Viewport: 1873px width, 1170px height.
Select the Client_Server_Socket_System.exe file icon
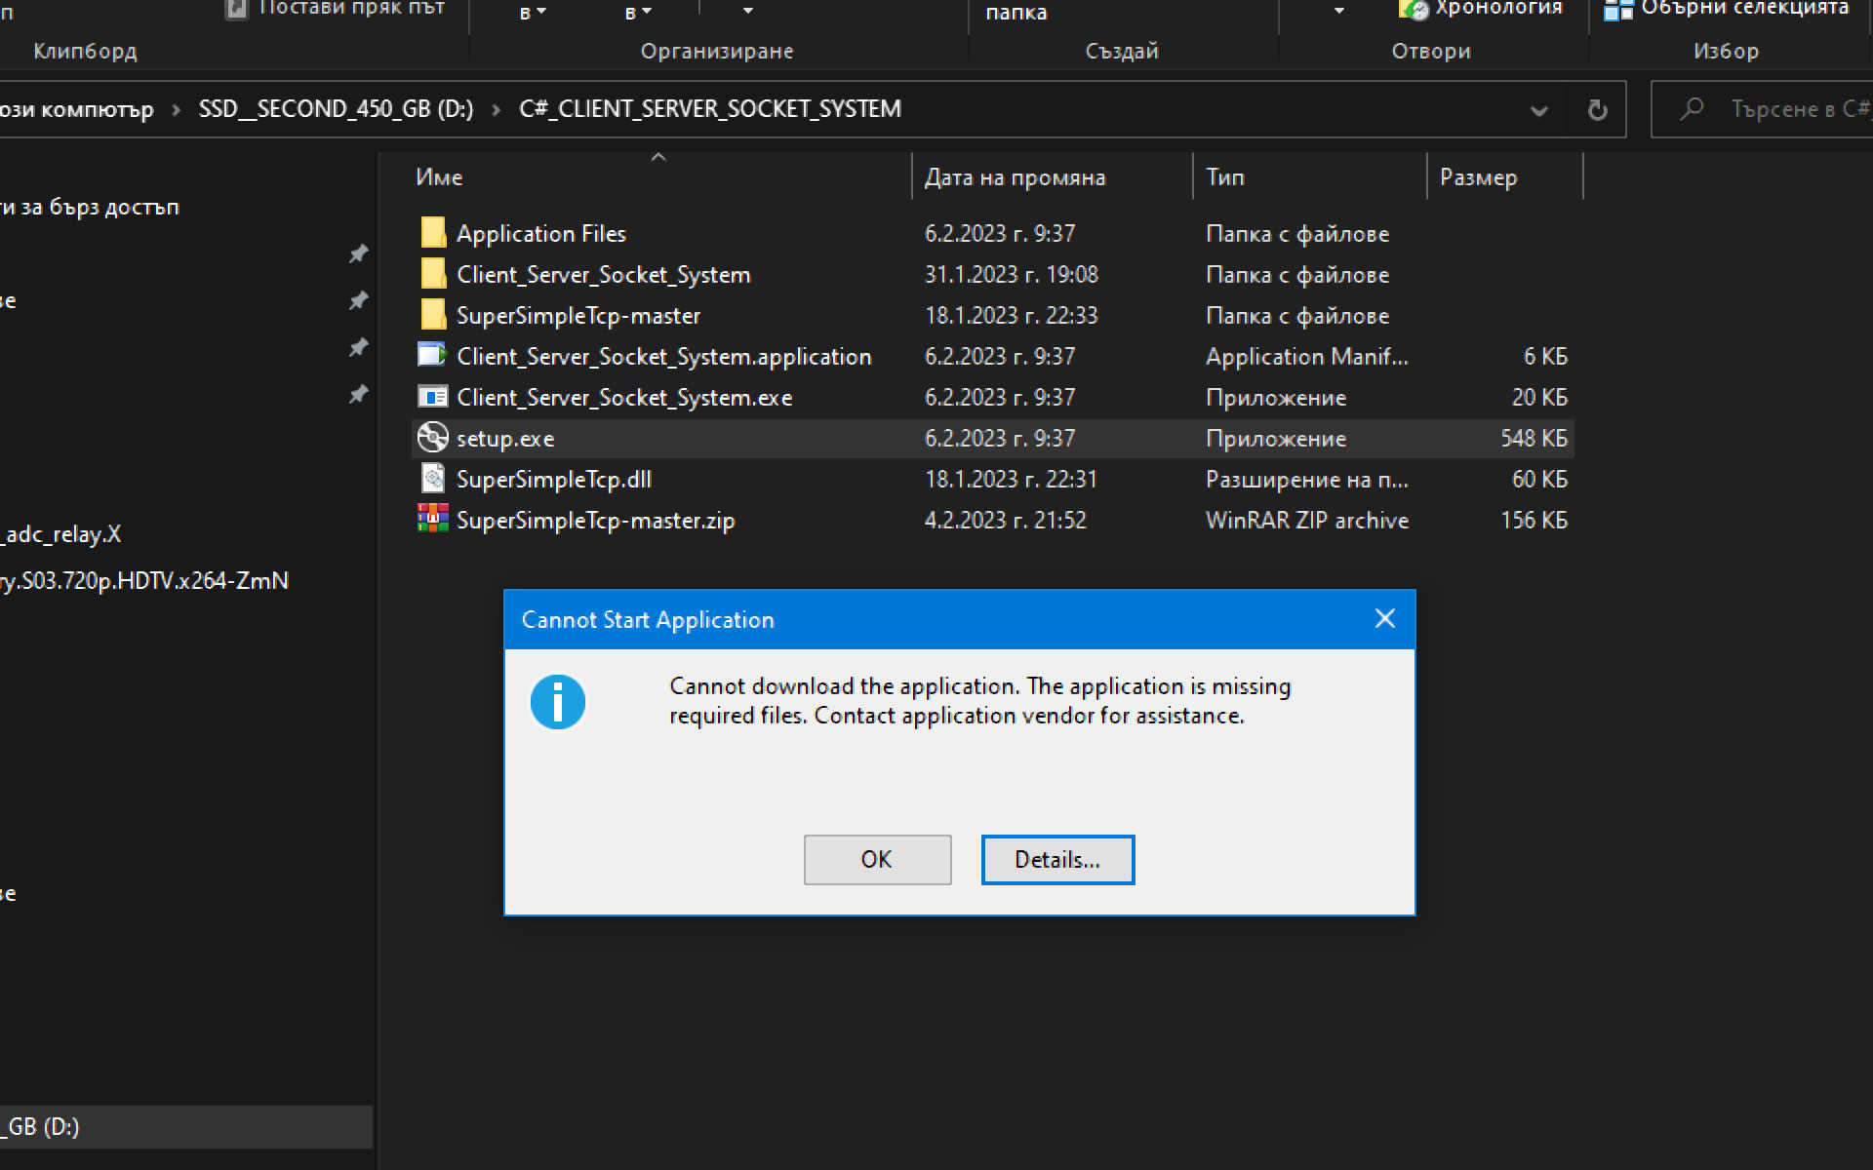(x=432, y=397)
